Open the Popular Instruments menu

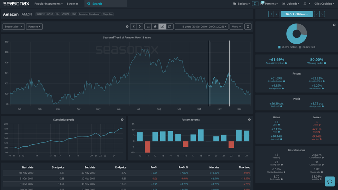click(x=48, y=4)
